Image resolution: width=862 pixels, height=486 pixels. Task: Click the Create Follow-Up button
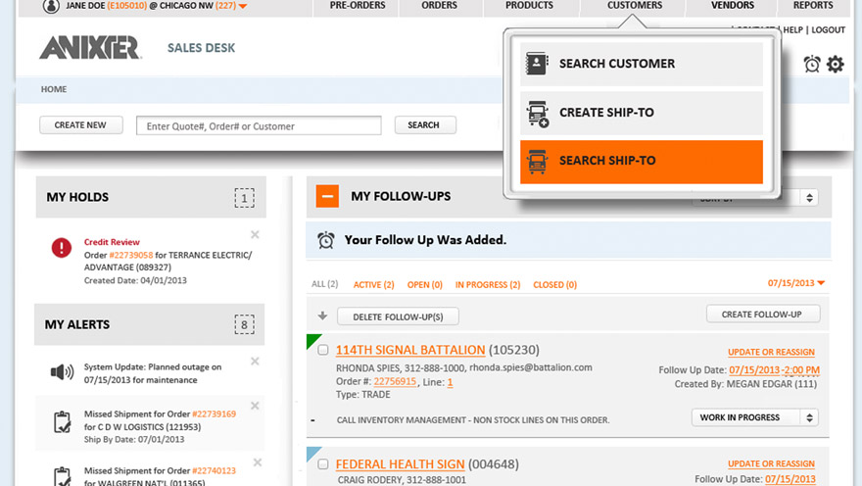[x=762, y=315]
